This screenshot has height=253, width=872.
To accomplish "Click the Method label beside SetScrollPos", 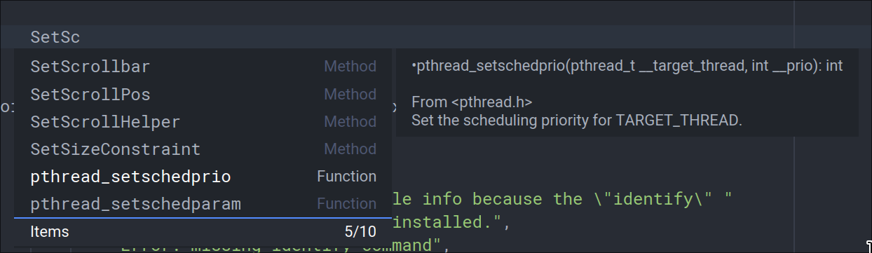I will pos(350,94).
